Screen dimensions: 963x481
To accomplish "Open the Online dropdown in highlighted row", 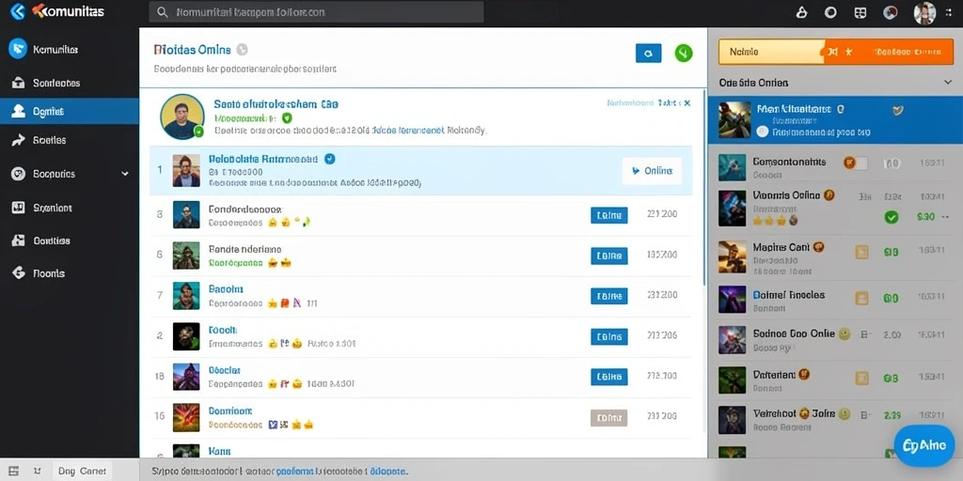I will (x=652, y=171).
